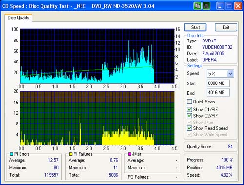
Task: Click the Start button to begin scan
Action: (195, 27)
